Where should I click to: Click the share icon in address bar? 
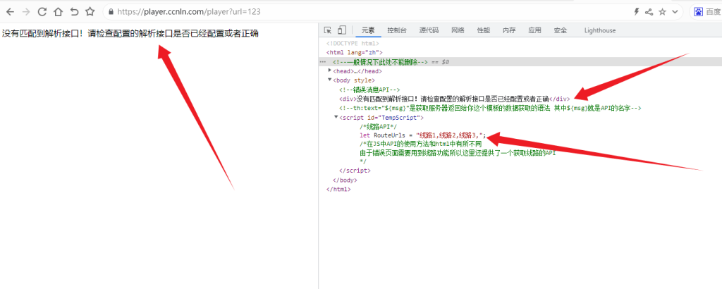[x=649, y=12]
